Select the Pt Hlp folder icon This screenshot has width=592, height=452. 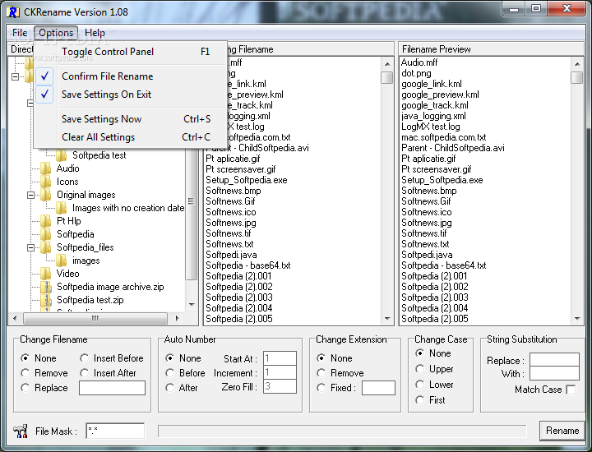click(x=46, y=221)
